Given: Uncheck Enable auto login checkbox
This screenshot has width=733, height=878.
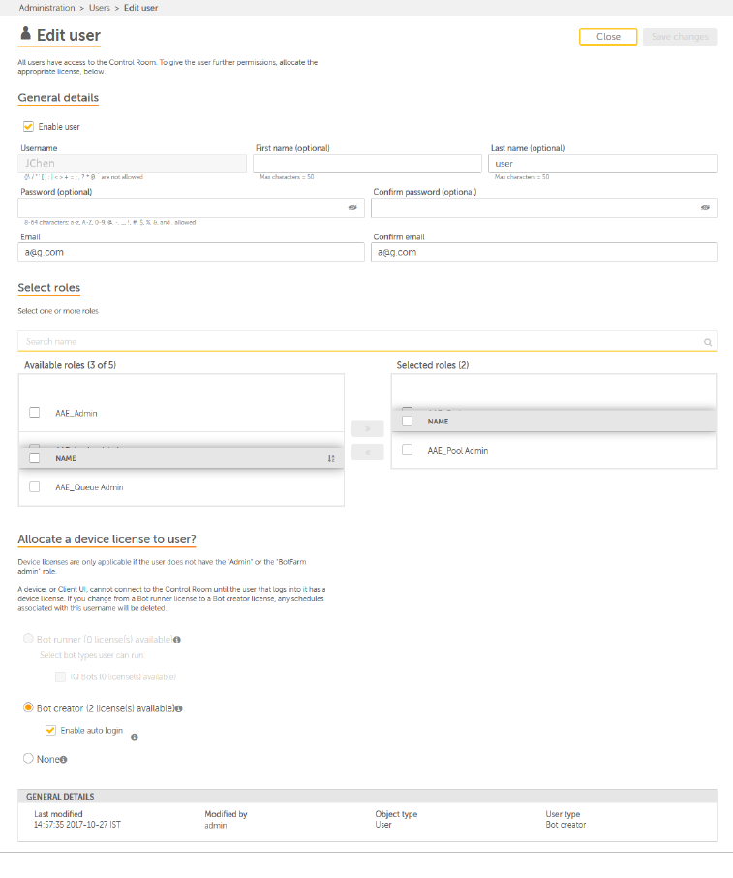Looking at the screenshot, I should click(50, 730).
